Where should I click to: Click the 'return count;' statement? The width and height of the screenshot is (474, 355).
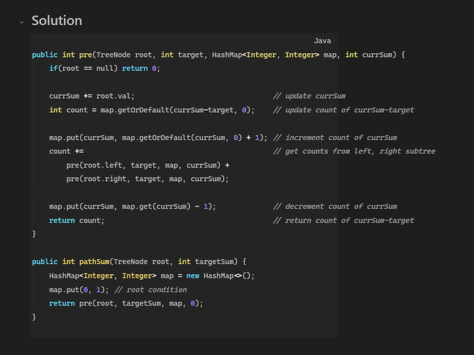pyautogui.click(x=77, y=220)
